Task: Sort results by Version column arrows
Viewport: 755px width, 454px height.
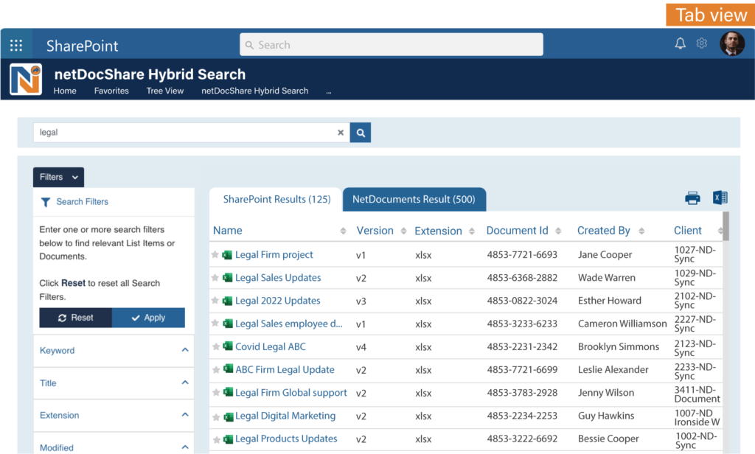Action: [x=403, y=231]
